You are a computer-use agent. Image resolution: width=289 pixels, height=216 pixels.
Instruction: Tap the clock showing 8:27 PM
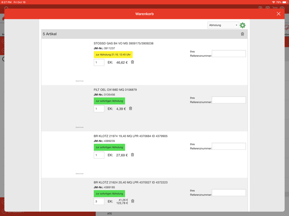(7, 2)
